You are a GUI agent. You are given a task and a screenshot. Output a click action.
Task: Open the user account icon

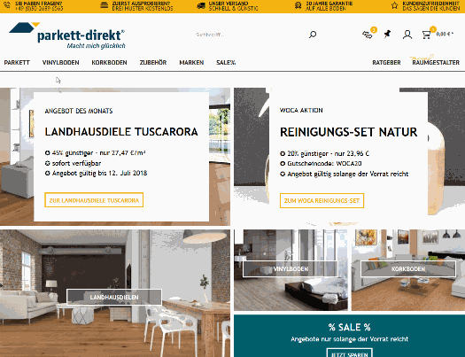tap(407, 35)
